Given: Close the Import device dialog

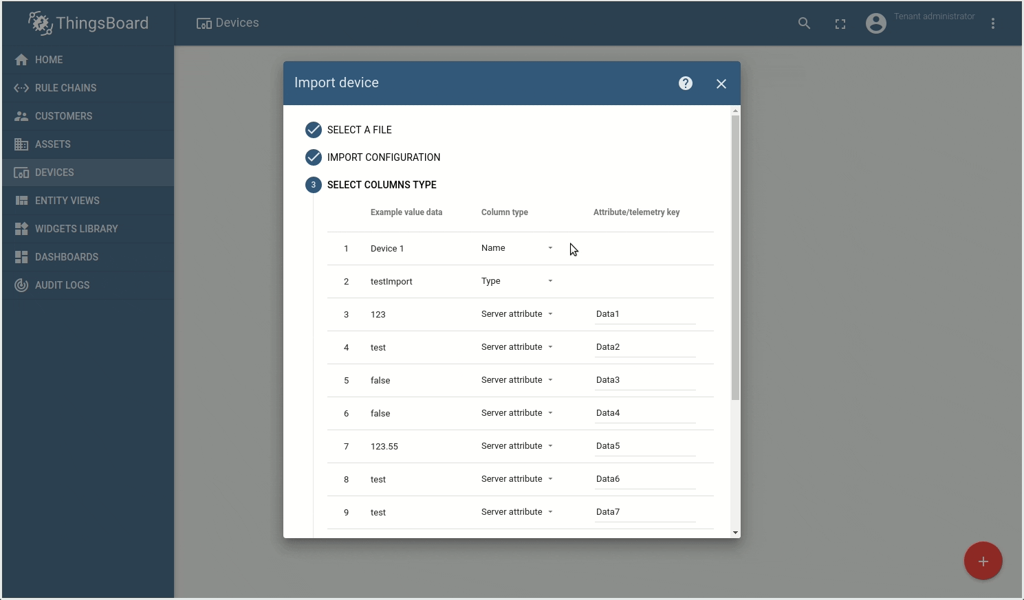Looking at the screenshot, I should pyautogui.click(x=721, y=84).
